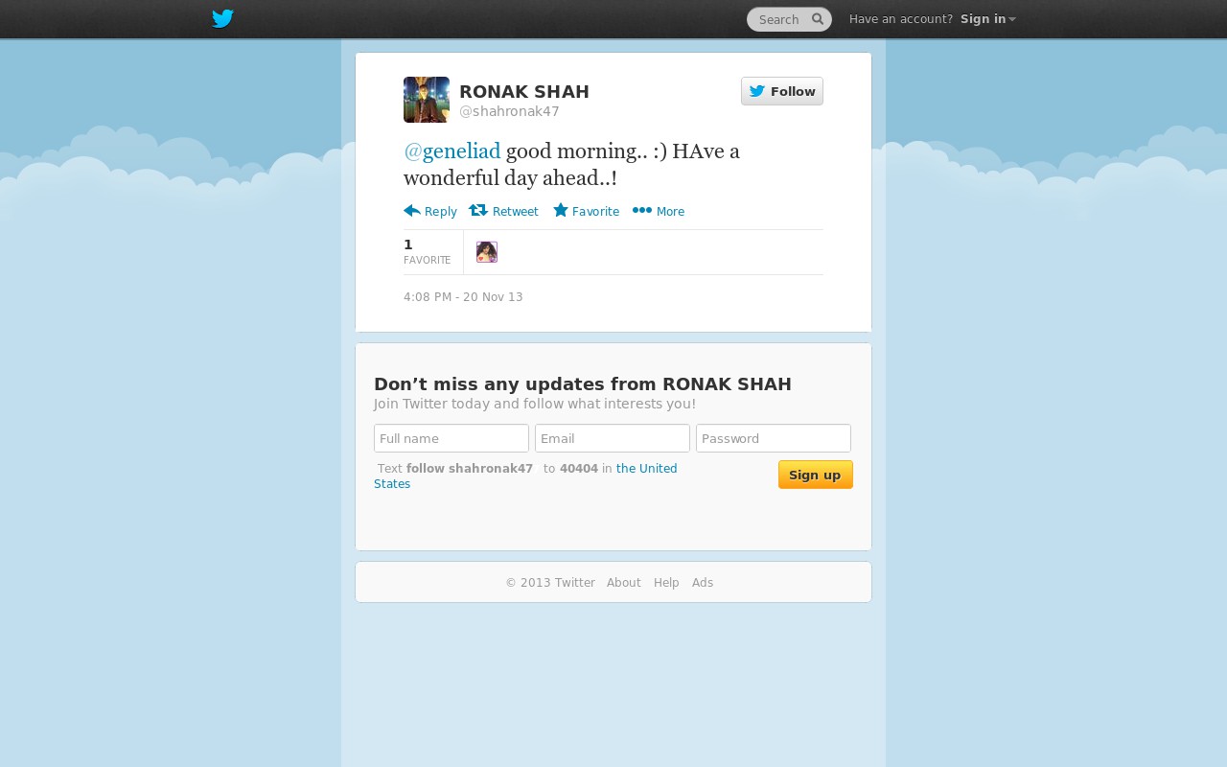Click the © 2013 Twitter footer text
Image resolution: width=1227 pixels, height=767 pixels.
[550, 583]
